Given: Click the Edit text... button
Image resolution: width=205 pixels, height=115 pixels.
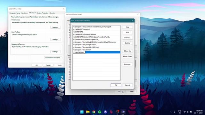Looking at the screenshot, I should pyautogui.click(x=127, y=65).
